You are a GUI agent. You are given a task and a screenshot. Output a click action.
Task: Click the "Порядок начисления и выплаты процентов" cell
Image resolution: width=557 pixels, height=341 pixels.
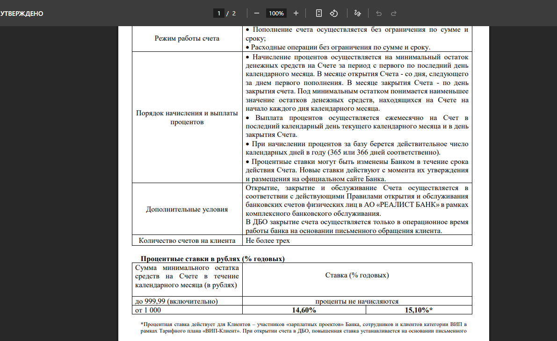(x=187, y=118)
